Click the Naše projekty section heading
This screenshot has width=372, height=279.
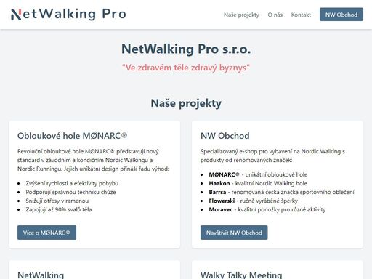pyautogui.click(x=186, y=103)
